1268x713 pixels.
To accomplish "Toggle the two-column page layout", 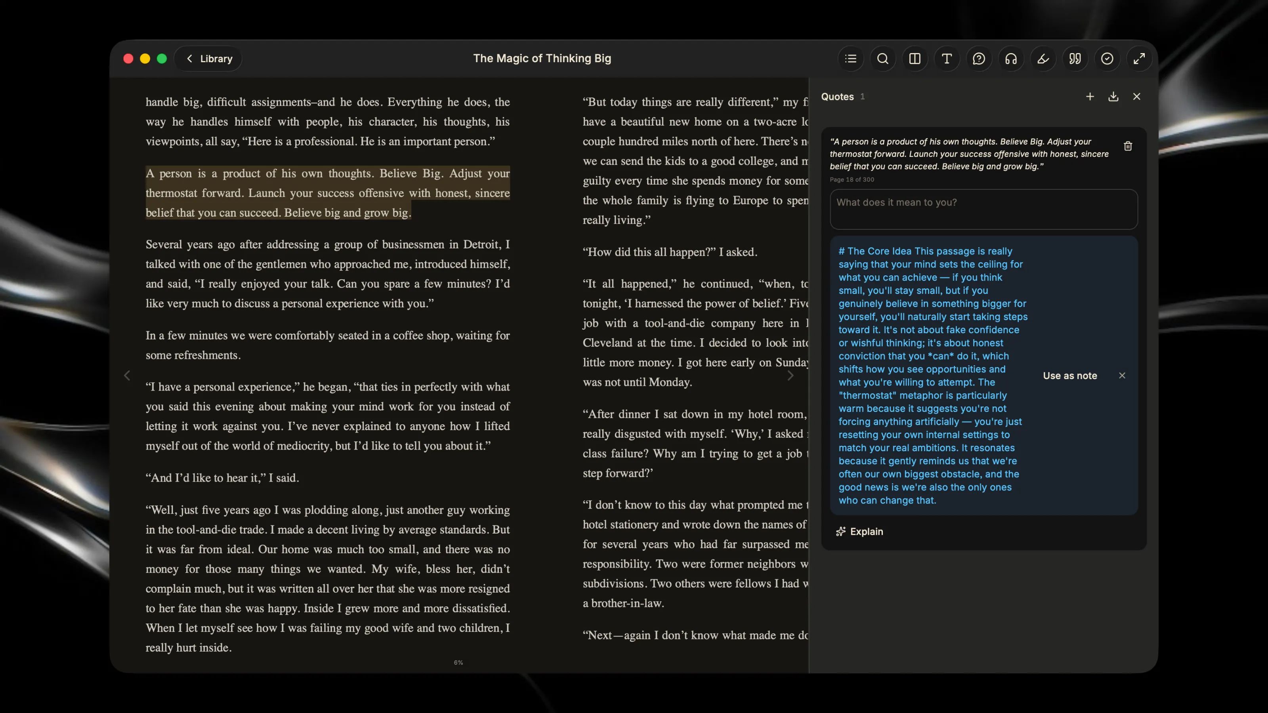I will pos(915,59).
